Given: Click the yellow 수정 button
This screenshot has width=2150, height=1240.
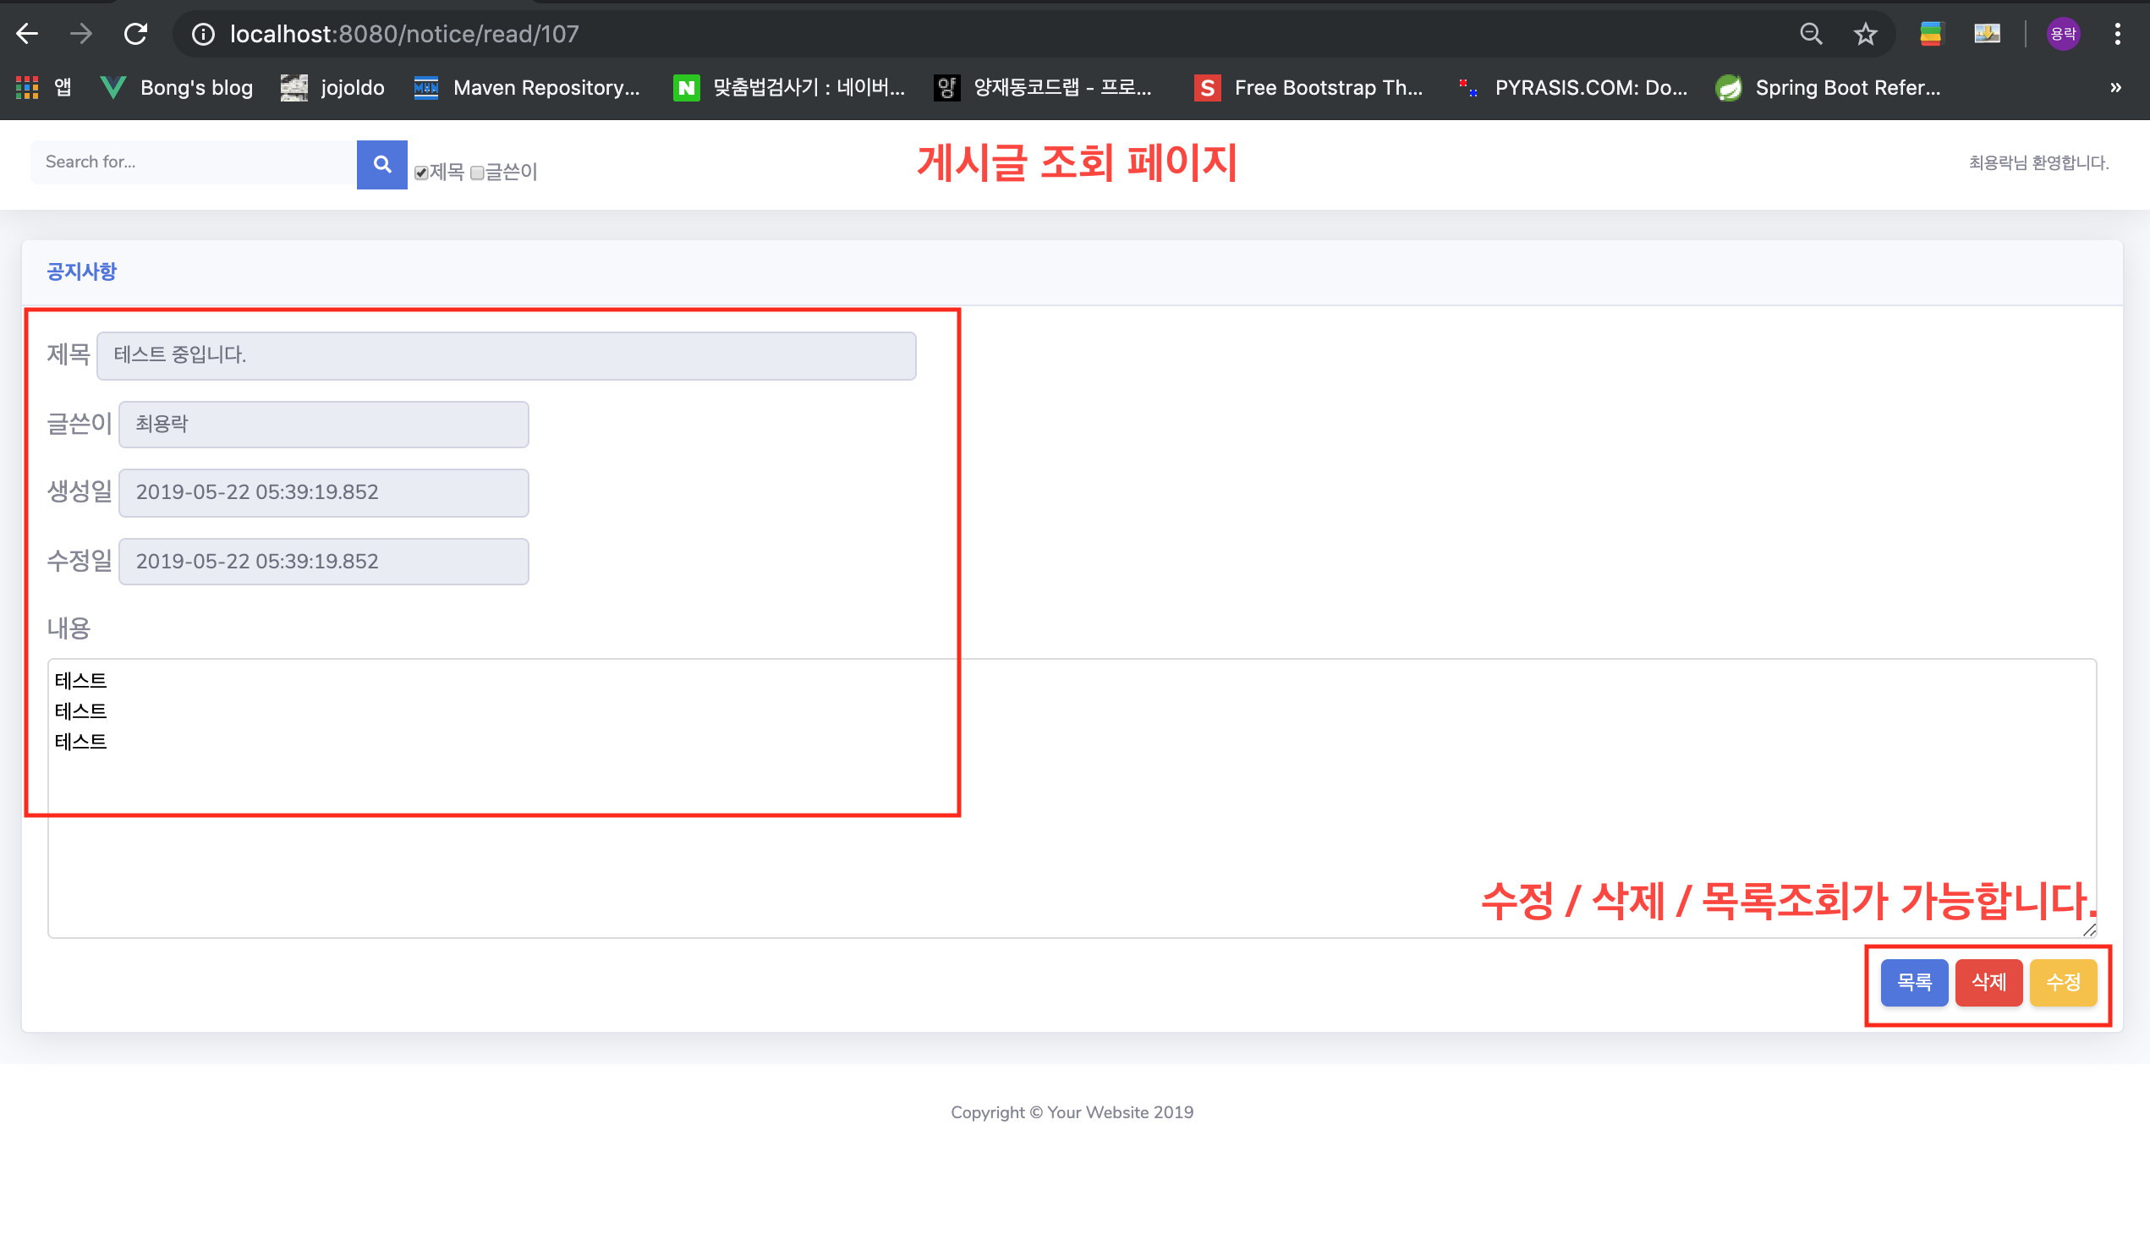Looking at the screenshot, I should click(2062, 982).
